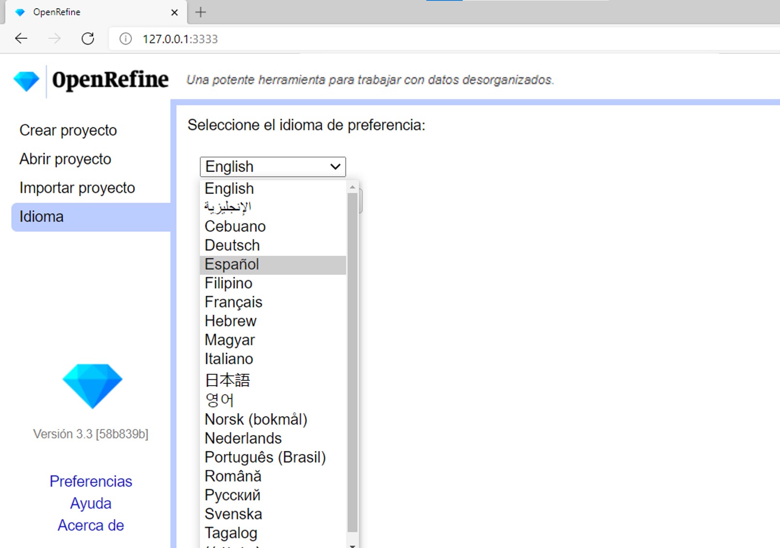The width and height of the screenshot is (780, 548).
Task: Choose Português (Brasil) in the language list
Action: pos(273,457)
